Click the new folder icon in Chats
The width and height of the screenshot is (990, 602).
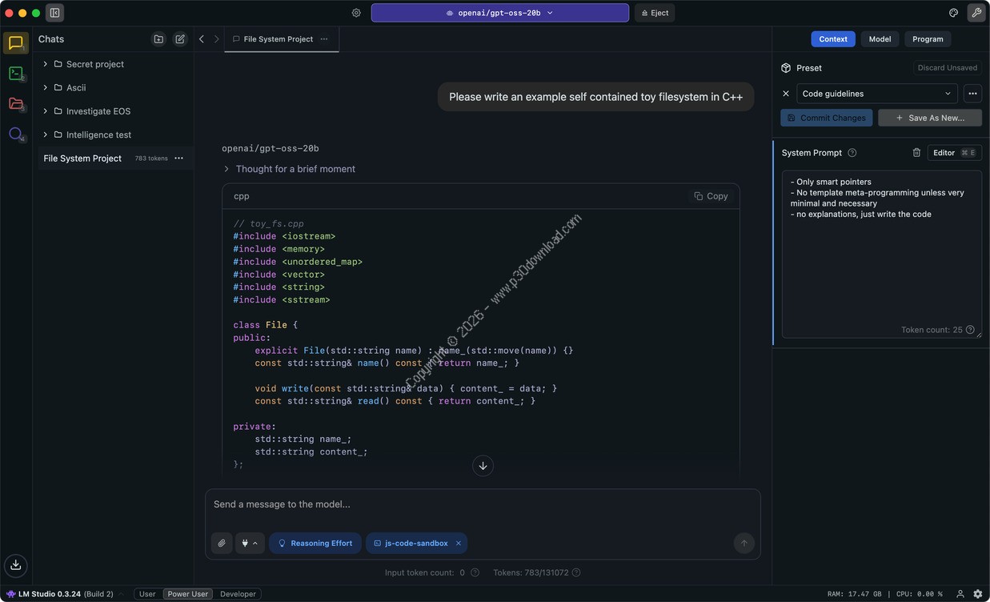(x=158, y=39)
